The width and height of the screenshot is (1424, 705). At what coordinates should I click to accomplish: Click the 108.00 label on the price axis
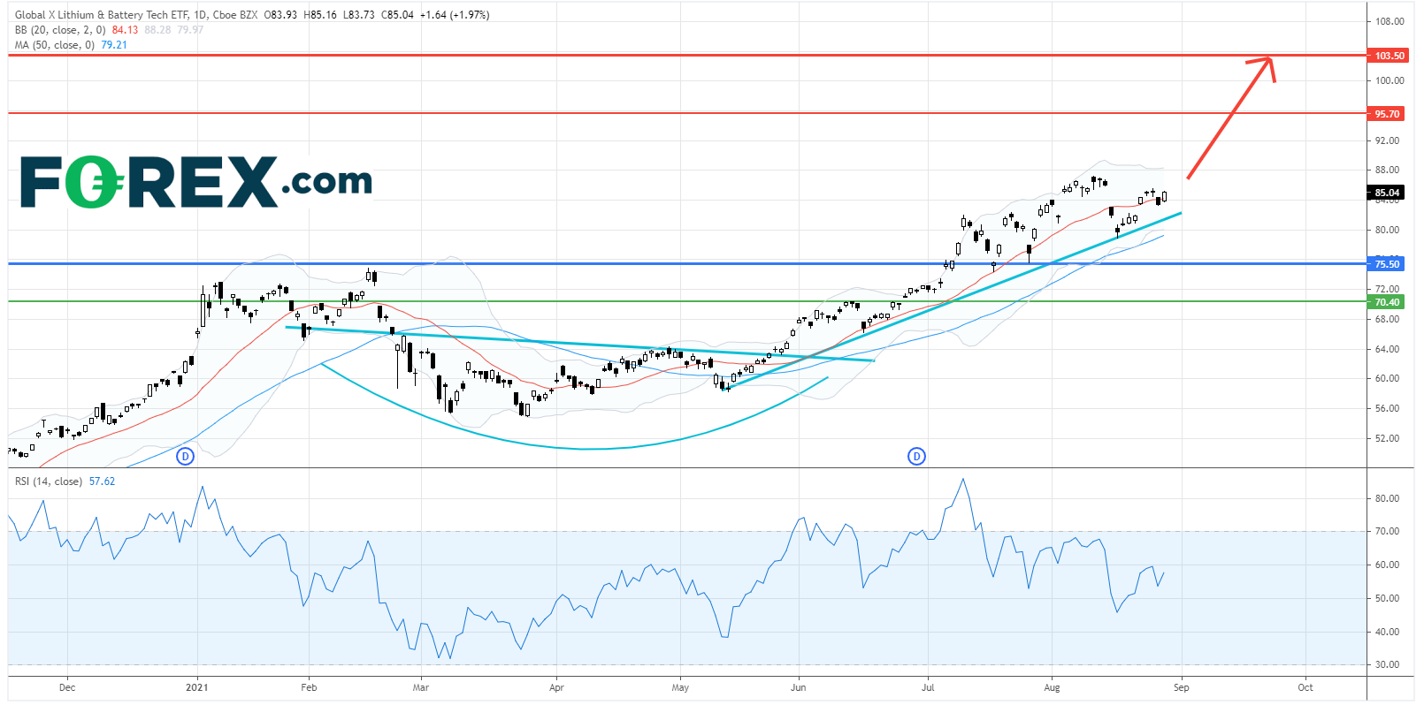(1389, 21)
